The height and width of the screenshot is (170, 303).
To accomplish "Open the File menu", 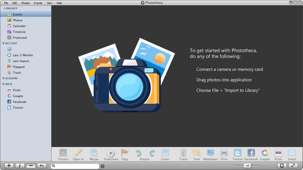I will 6,3.
